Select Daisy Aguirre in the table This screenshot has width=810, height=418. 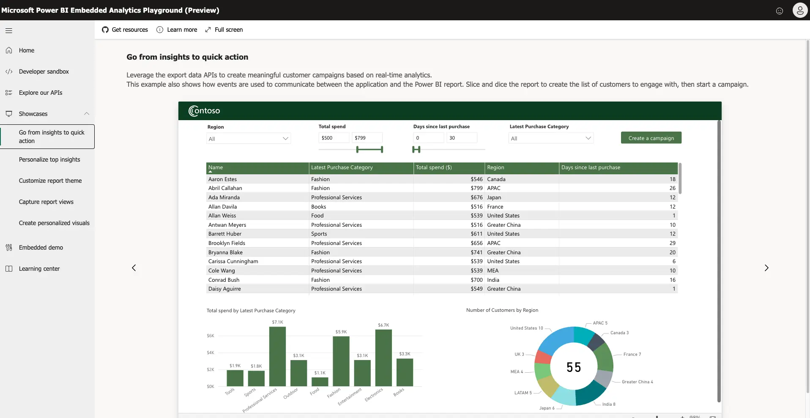(x=224, y=289)
